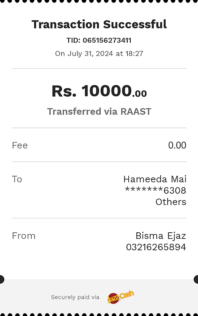Click the left receipt notch circle
Image resolution: width=198 pixels, height=316 pixels.
(x=2, y=279)
